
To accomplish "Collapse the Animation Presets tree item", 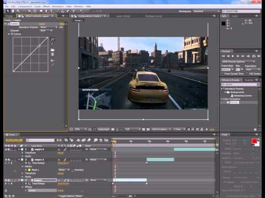I will coord(222,89).
